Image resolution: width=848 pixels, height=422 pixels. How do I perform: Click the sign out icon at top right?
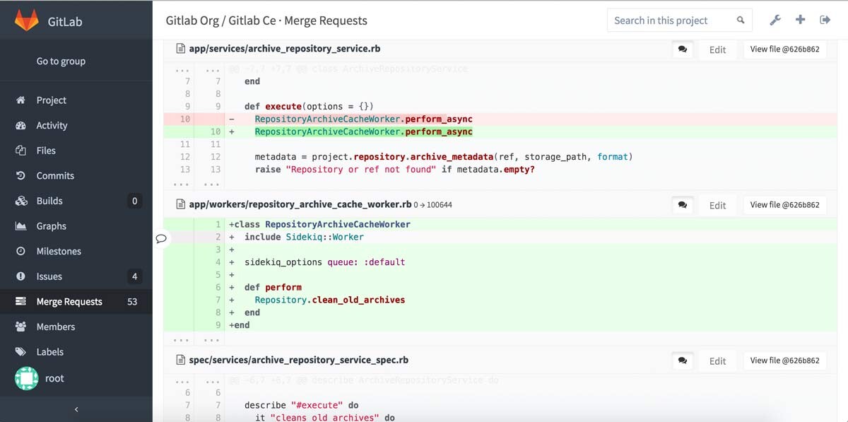825,20
